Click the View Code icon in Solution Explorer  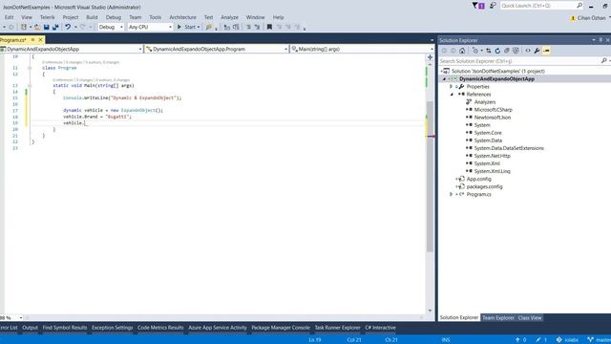(x=528, y=51)
